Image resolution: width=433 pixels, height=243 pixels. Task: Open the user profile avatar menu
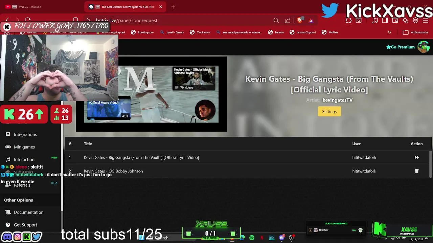(423, 47)
